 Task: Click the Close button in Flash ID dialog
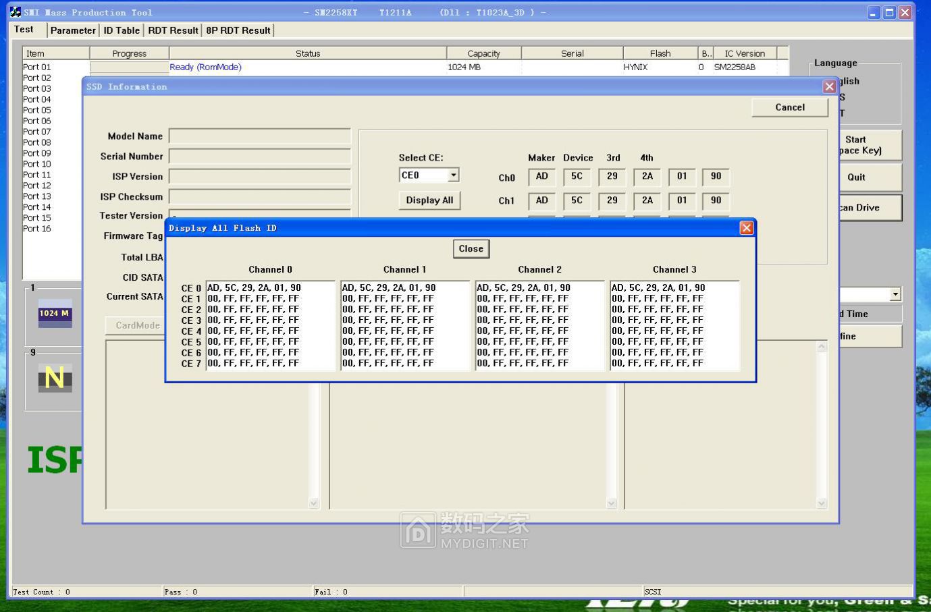pos(471,249)
